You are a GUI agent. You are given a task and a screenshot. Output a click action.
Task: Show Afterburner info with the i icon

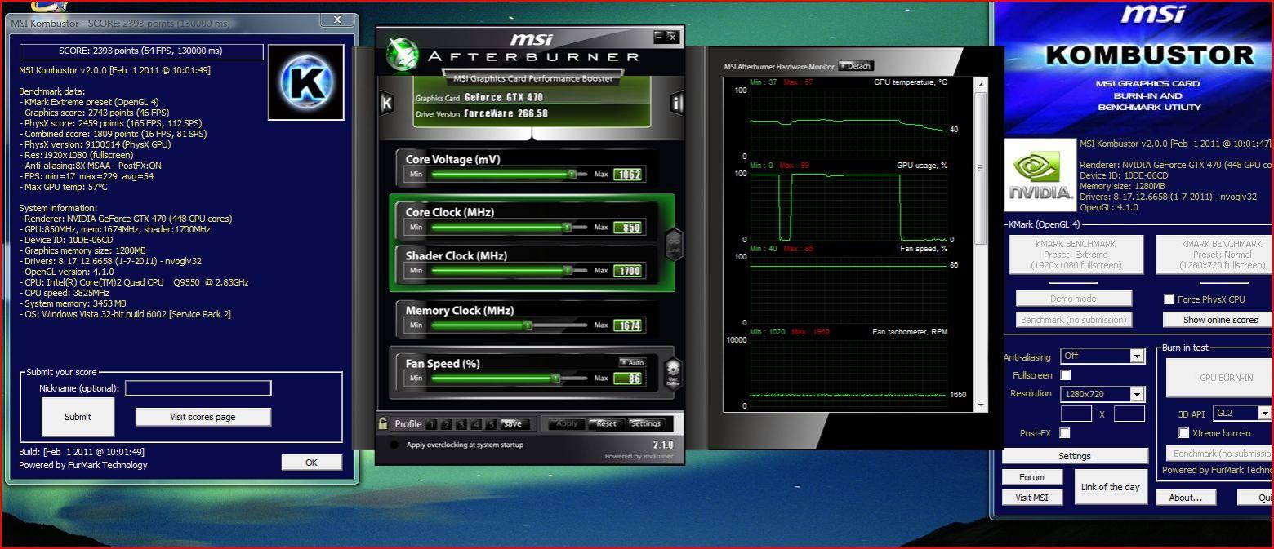(677, 103)
